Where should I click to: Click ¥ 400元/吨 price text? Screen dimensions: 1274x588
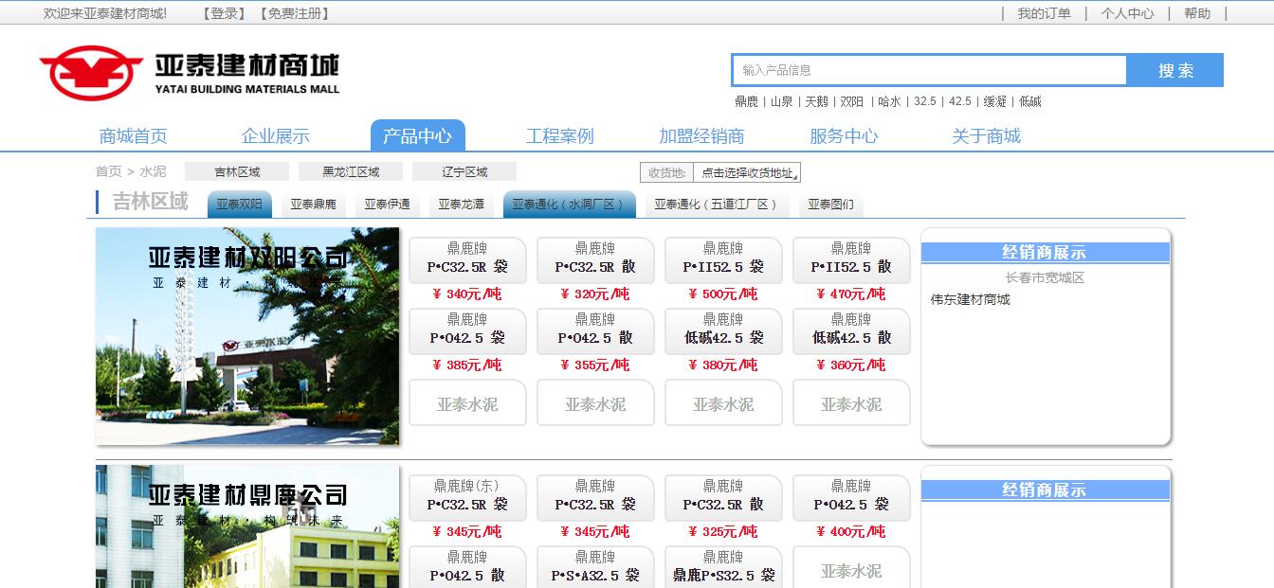pos(851,532)
